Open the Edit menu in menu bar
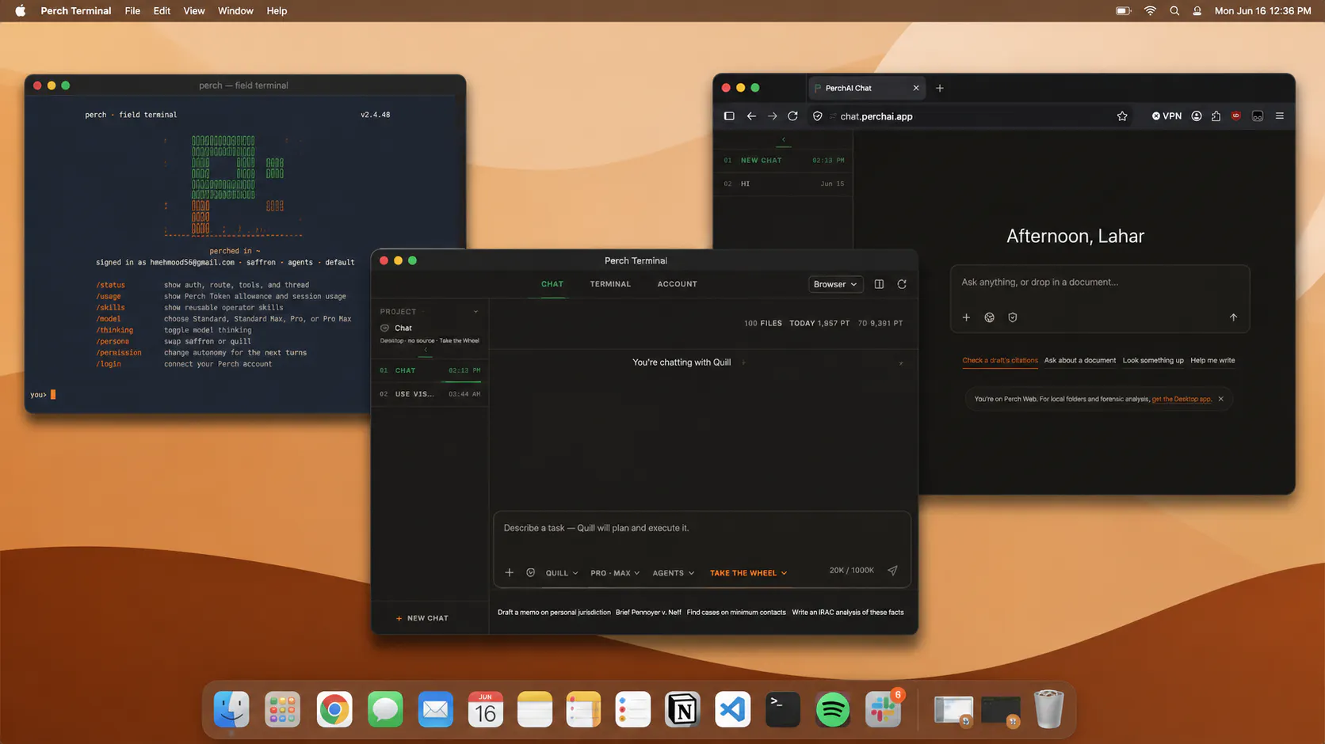This screenshot has width=1325, height=744. click(162, 11)
